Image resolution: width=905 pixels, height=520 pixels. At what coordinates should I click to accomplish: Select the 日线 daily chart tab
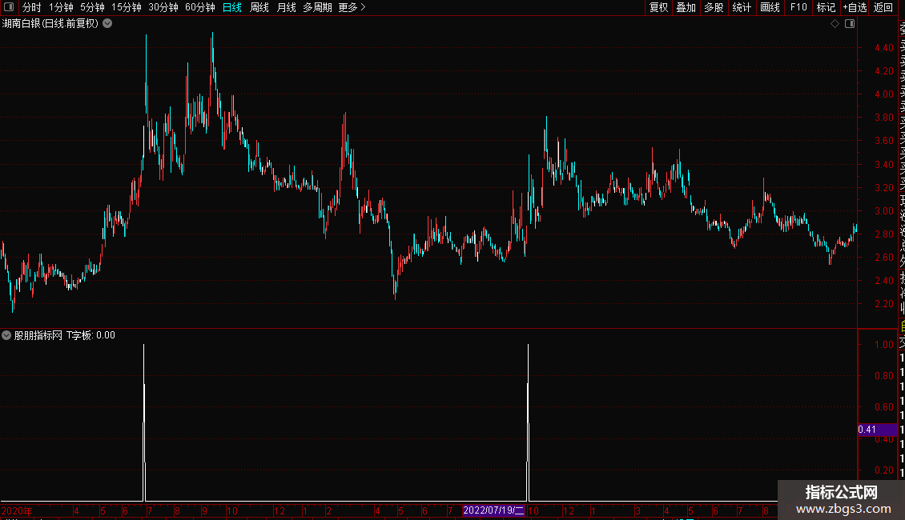click(x=232, y=7)
